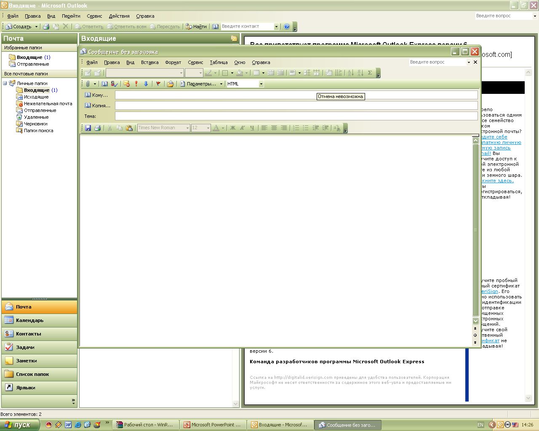The image size is (539, 431).
Task: Open Задачи in navigation pane
Action: [40, 347]
